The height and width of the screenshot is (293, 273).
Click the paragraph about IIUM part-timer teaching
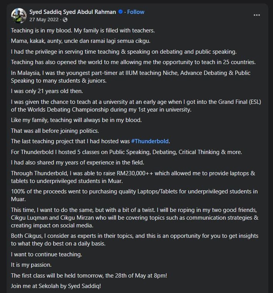(x=131, y=76)
